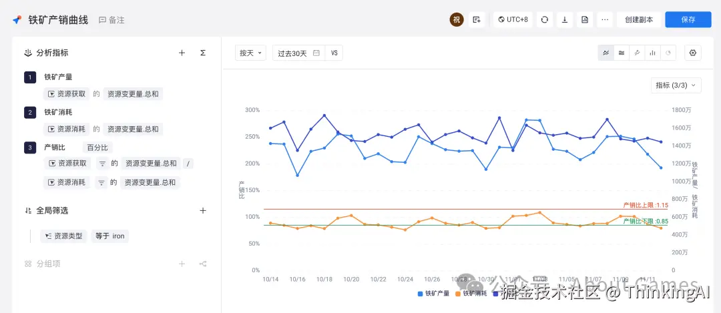Viewport: 721px width, 313px height.
Task: Switch to the bar chart view
Action: tap(652, 53)
